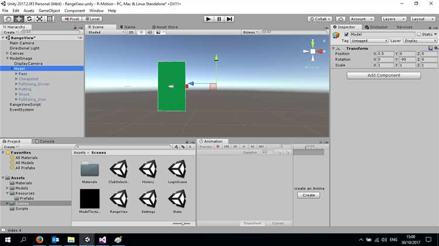Toggle the Static checkbox
The image size is (439, 246).
point(419,34)
